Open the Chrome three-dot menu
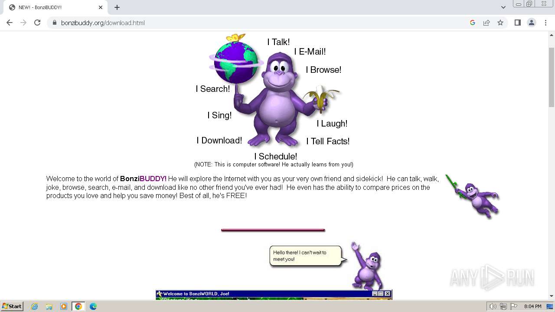The width and height of the screenshot is (555, 312). click(545, 23)
